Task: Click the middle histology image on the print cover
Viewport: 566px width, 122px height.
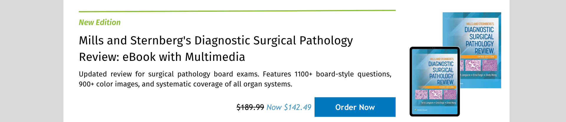Action: coord(473,65)
